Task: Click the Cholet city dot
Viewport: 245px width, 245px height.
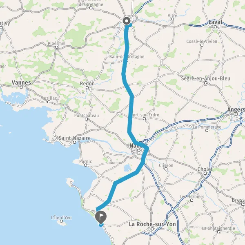Action: 205,173
